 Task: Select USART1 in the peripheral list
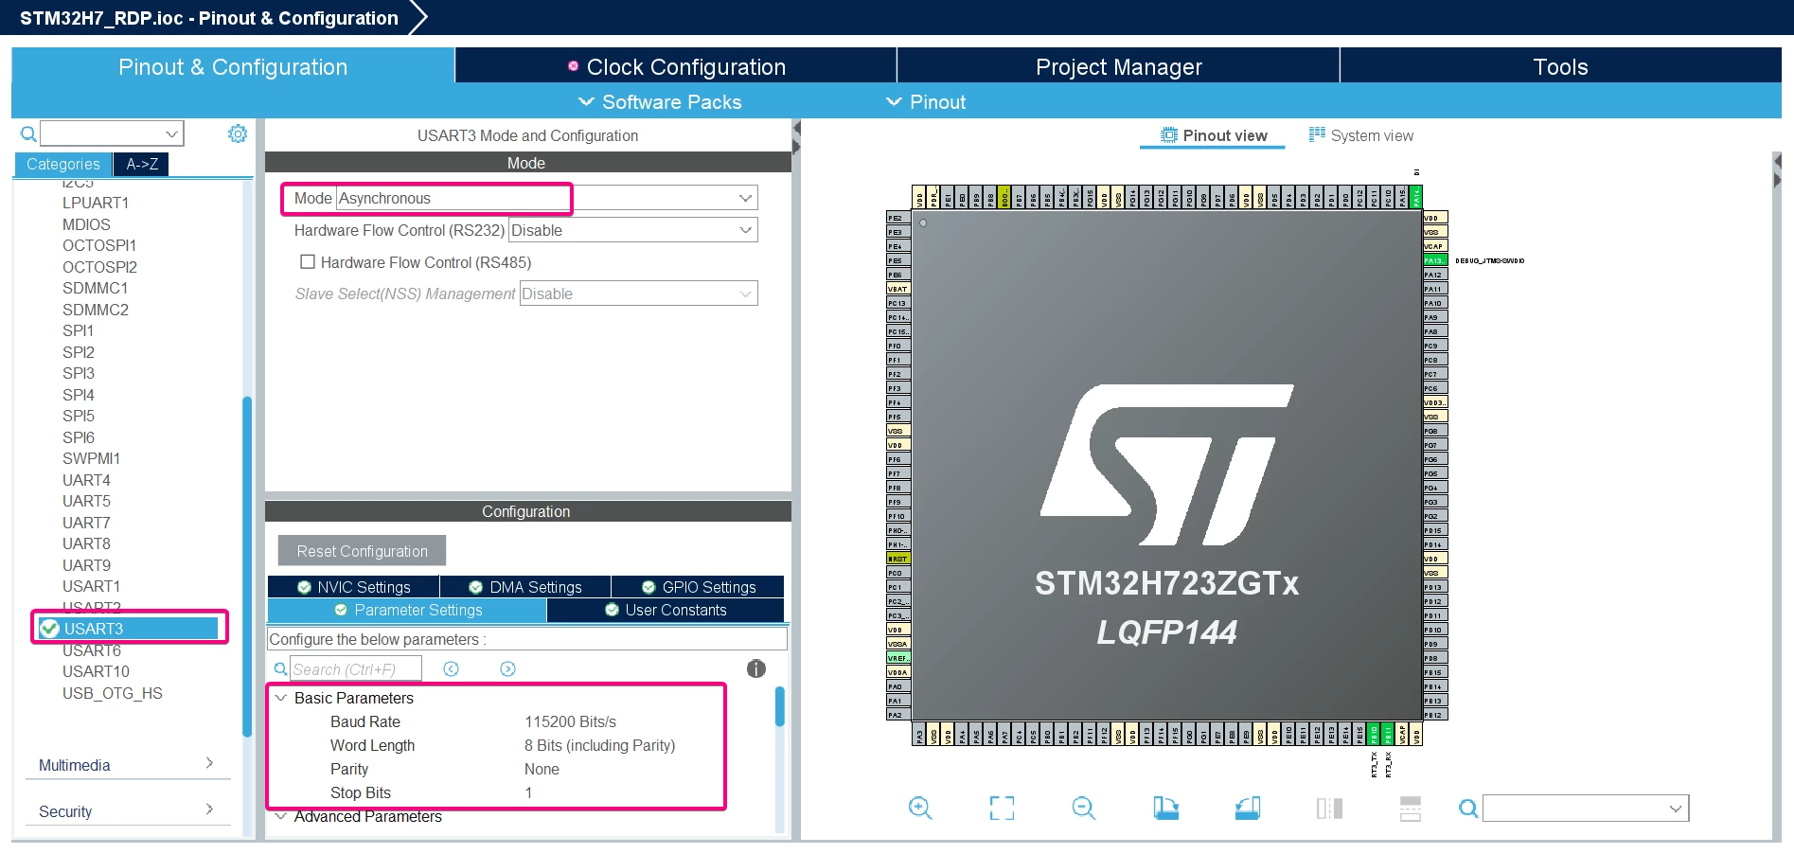click(x=92, y=586)
